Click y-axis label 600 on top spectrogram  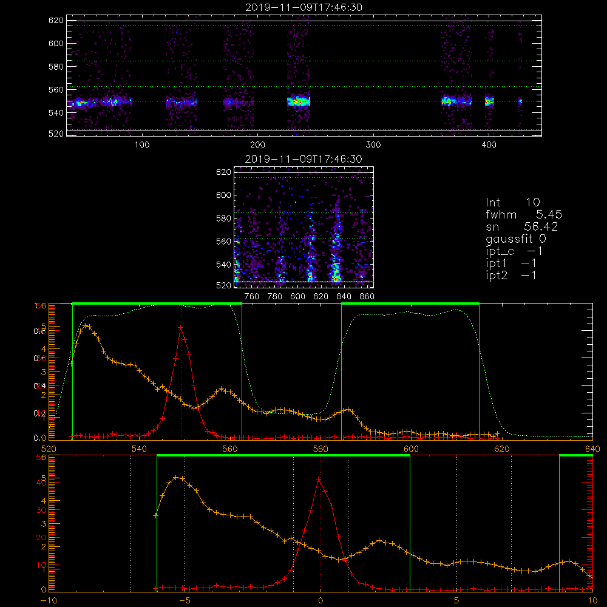click(x=56, y=43)
